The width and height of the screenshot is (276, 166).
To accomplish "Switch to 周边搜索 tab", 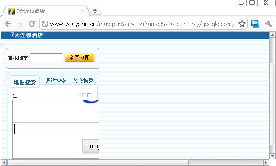I will [56, 81].
